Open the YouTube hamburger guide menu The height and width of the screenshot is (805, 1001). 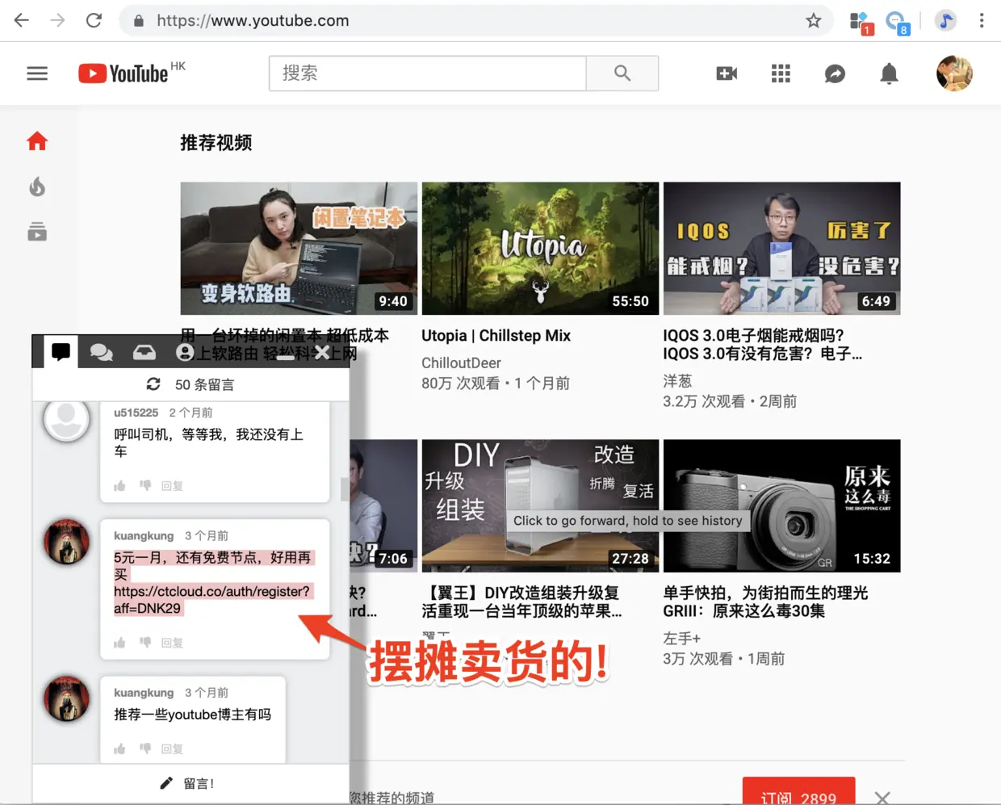click(37, 73)
